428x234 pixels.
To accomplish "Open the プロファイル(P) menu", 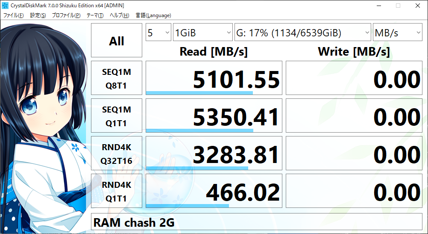I will (x=66, y=15).
